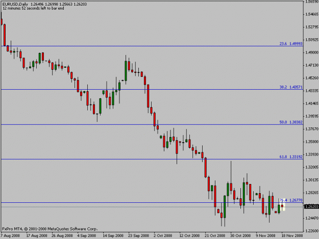
Task: Click the 1.52795 price axis value
Action: click(312, 27)
